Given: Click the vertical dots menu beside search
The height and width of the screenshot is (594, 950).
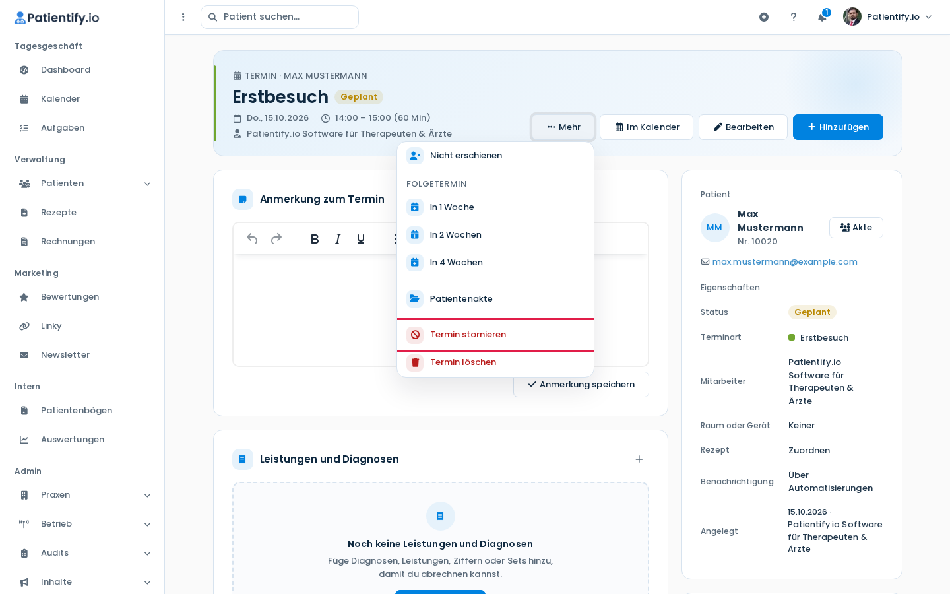Looking at the screenshot, I should tap(183, 17).
